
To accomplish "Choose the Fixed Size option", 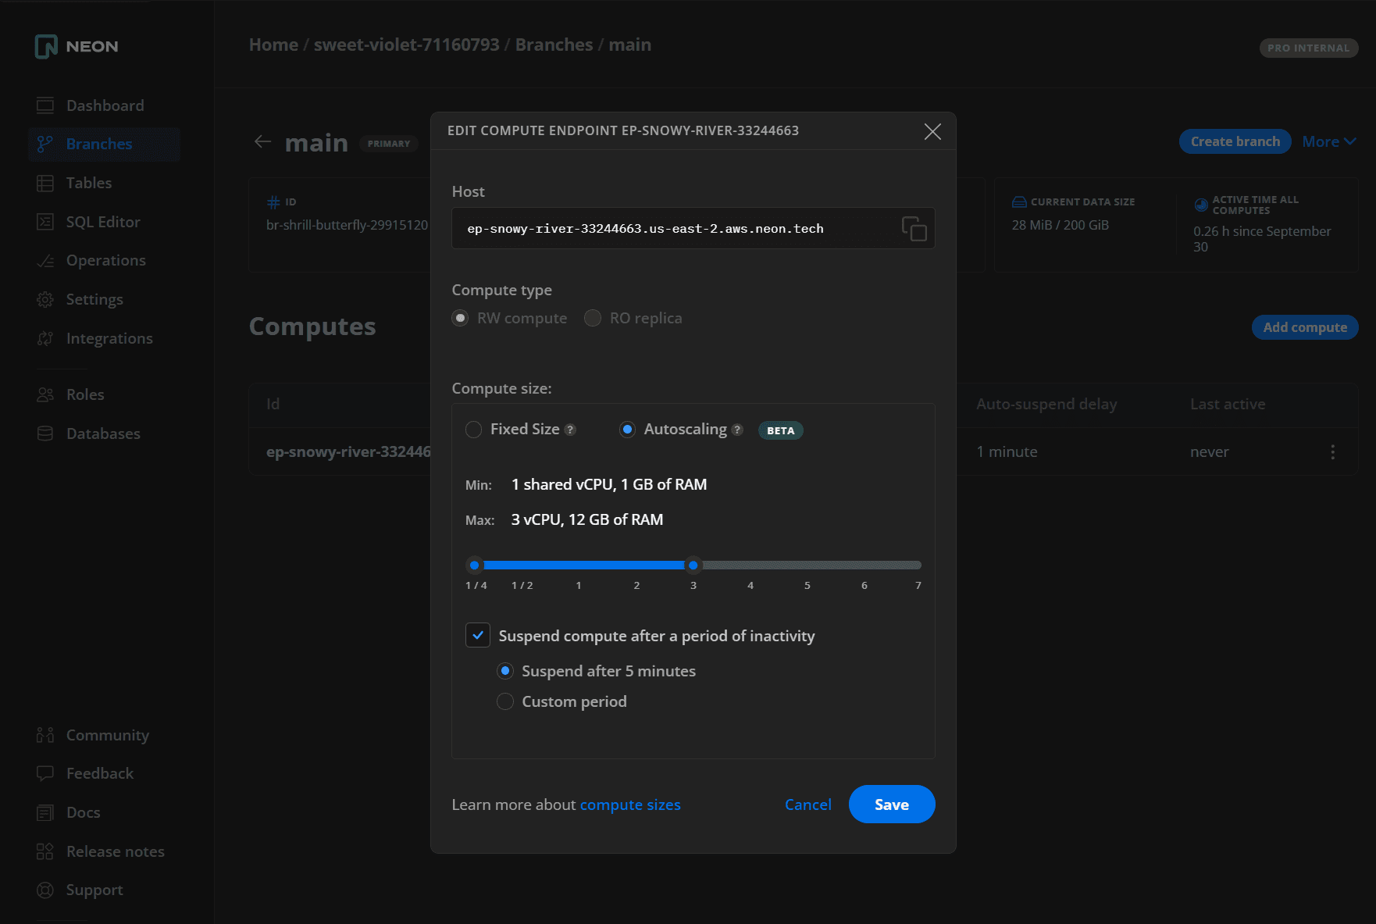I will (x=473, y=429).
